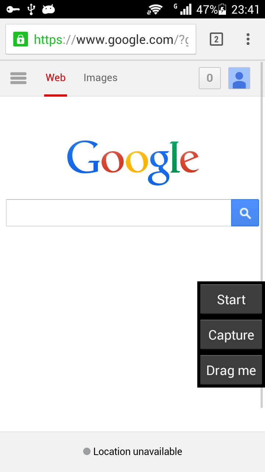Open the notifications counter showing 0

tap(210, 78)
